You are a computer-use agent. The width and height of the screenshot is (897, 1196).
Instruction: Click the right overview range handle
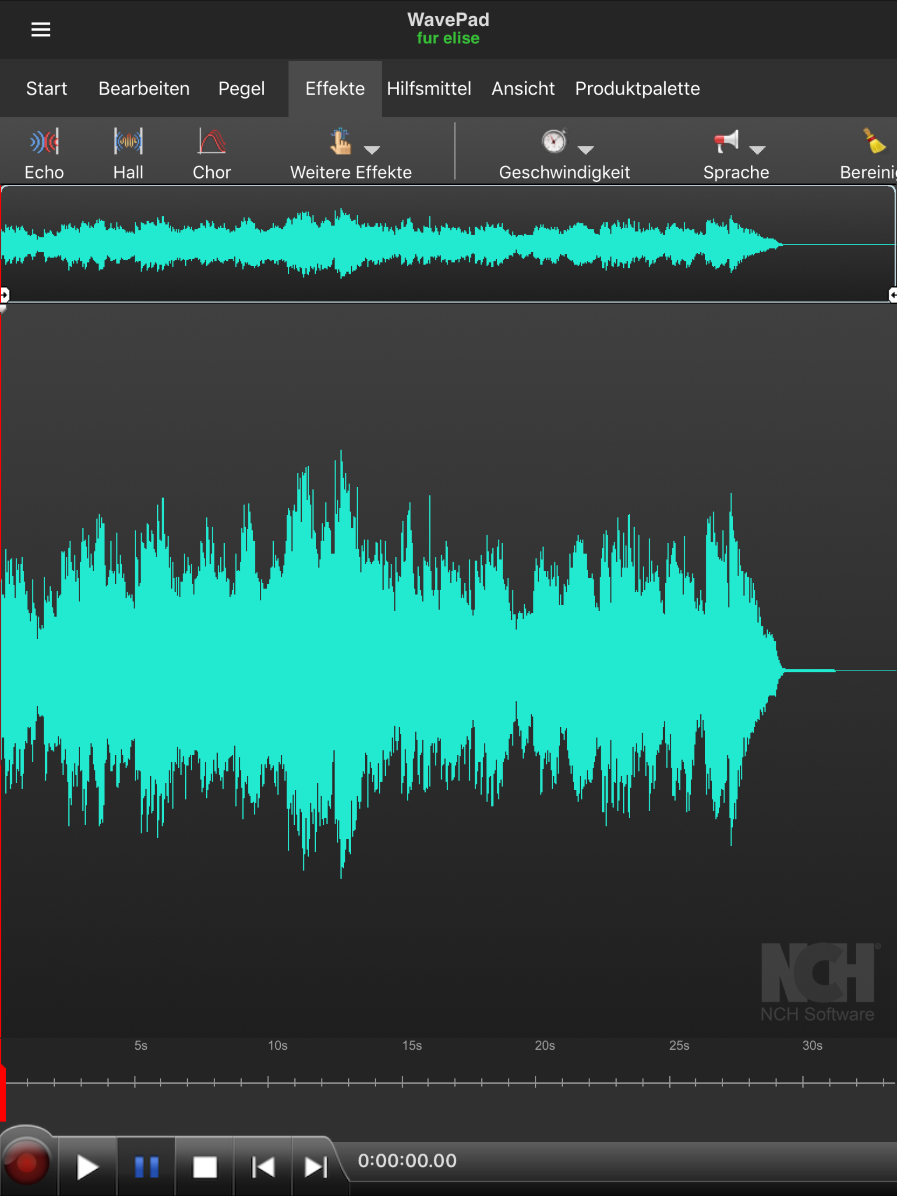point(893,295)
